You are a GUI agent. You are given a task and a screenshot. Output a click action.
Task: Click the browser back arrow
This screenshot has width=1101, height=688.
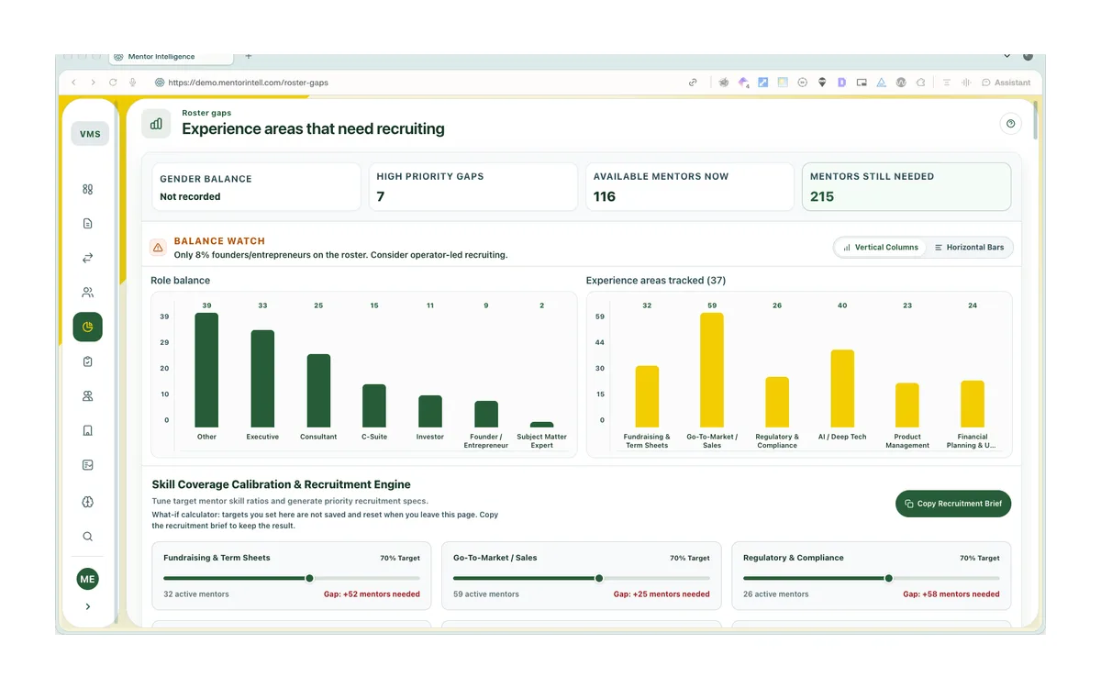point(74,83)
